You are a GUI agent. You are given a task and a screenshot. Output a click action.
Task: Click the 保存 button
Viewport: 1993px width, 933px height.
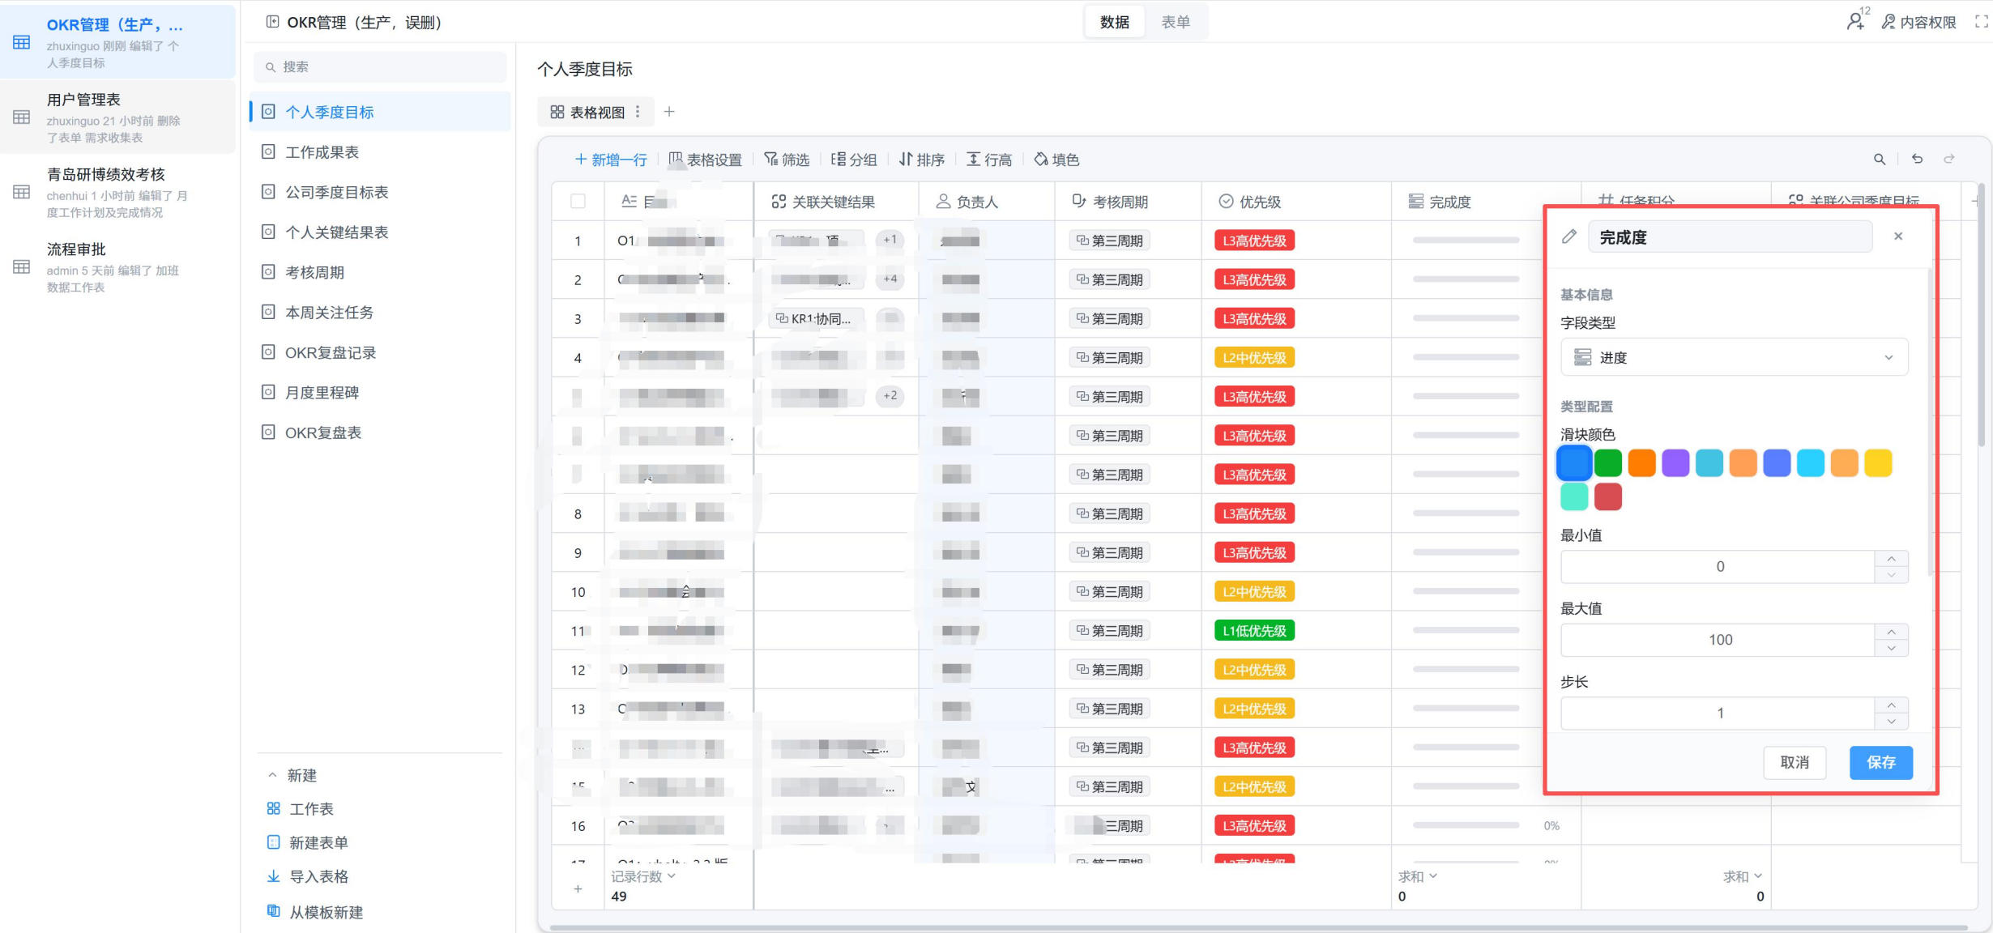point(1880,762)
